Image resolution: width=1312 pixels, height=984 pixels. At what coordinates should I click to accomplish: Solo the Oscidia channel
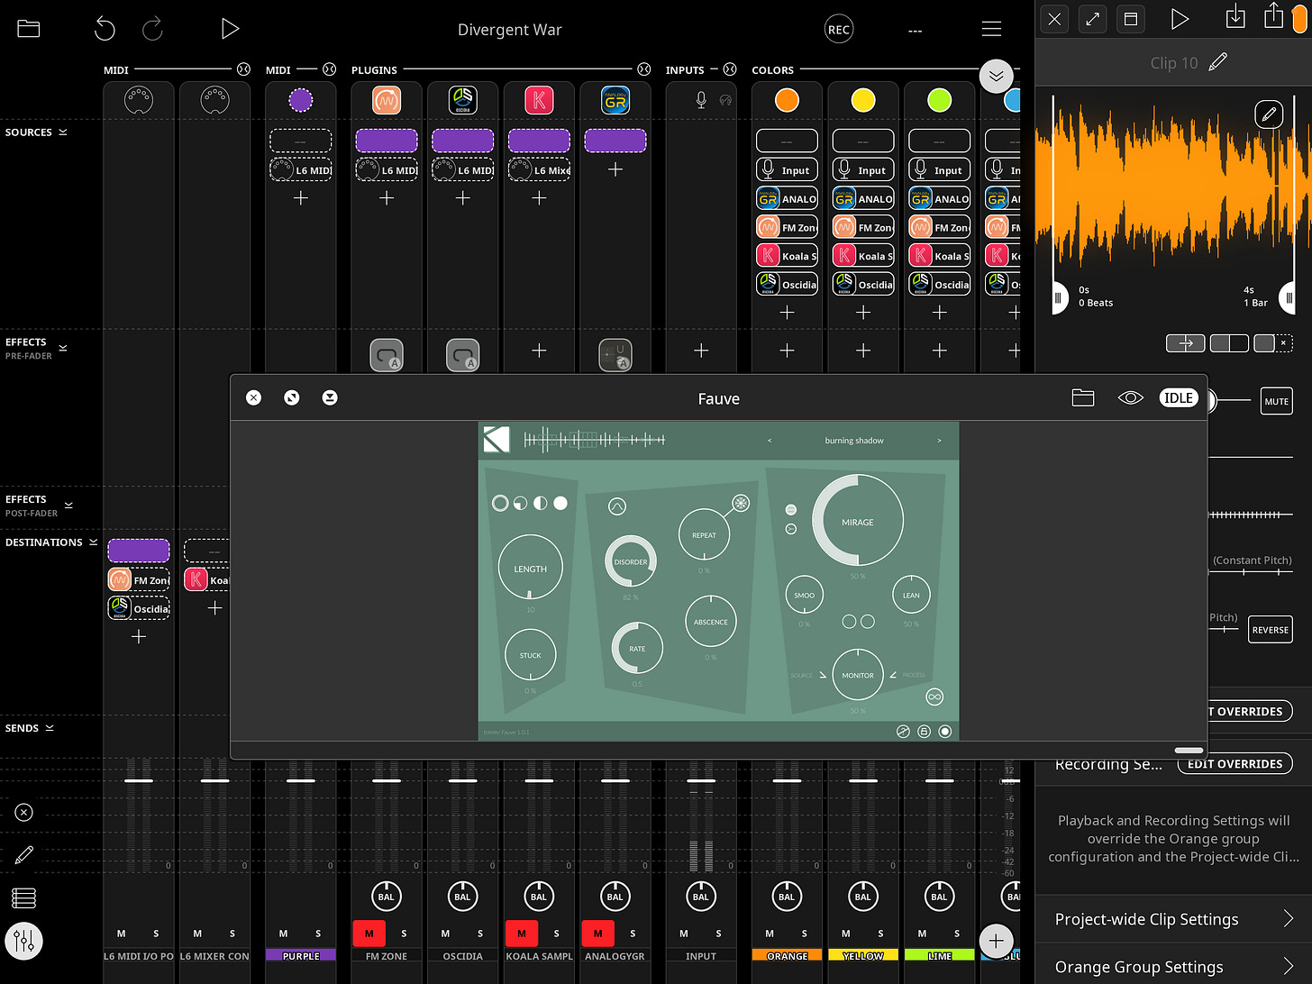pyautogui.click(x=480, y=934)
